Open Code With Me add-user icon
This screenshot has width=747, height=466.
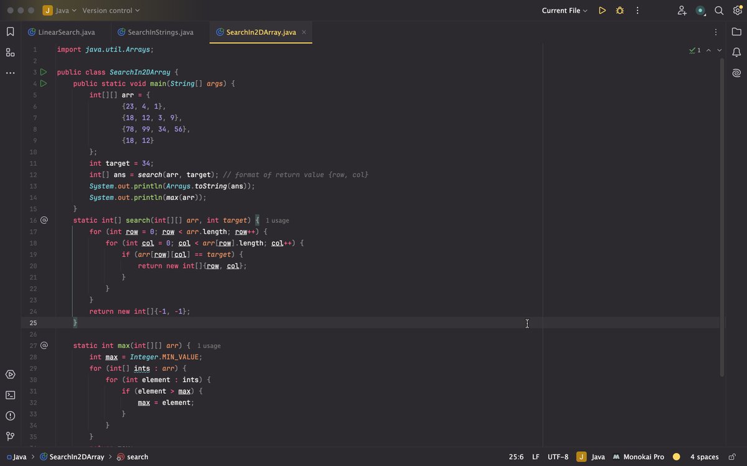pyautogui.click(x=682, y=11)
